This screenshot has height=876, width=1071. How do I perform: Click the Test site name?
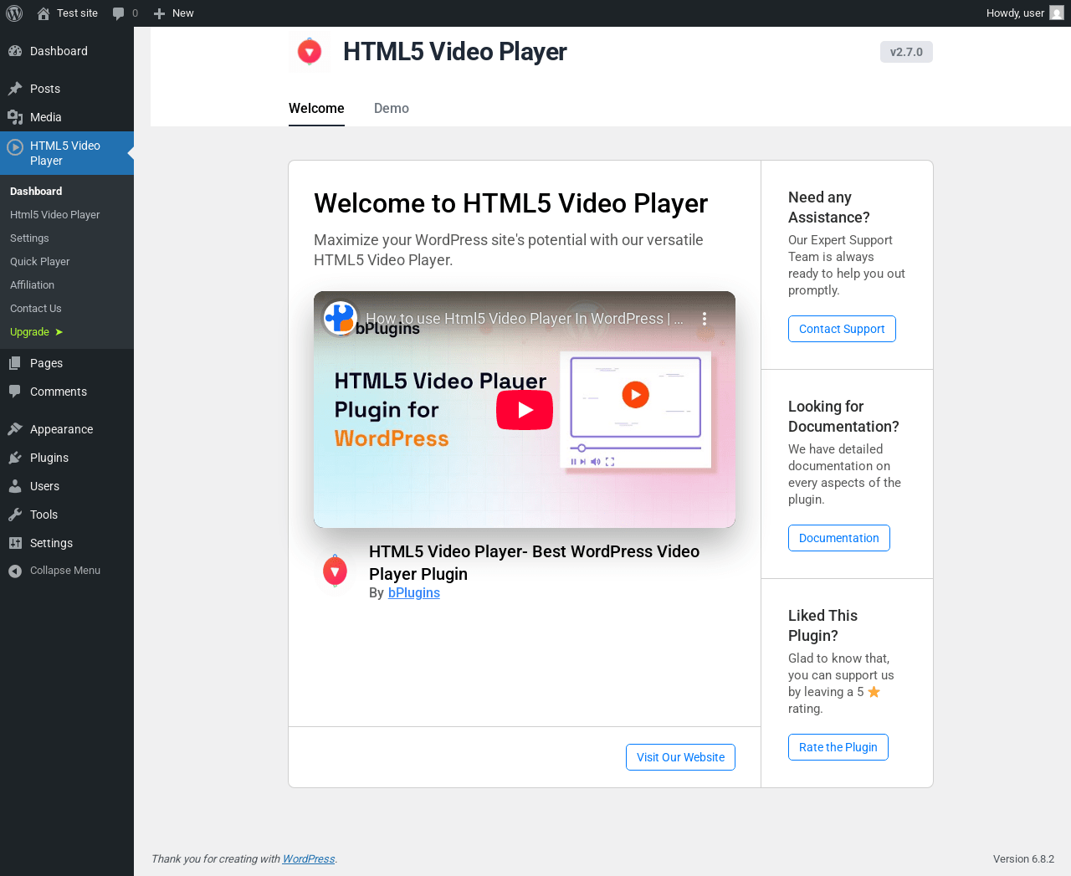tap(77, 13)
